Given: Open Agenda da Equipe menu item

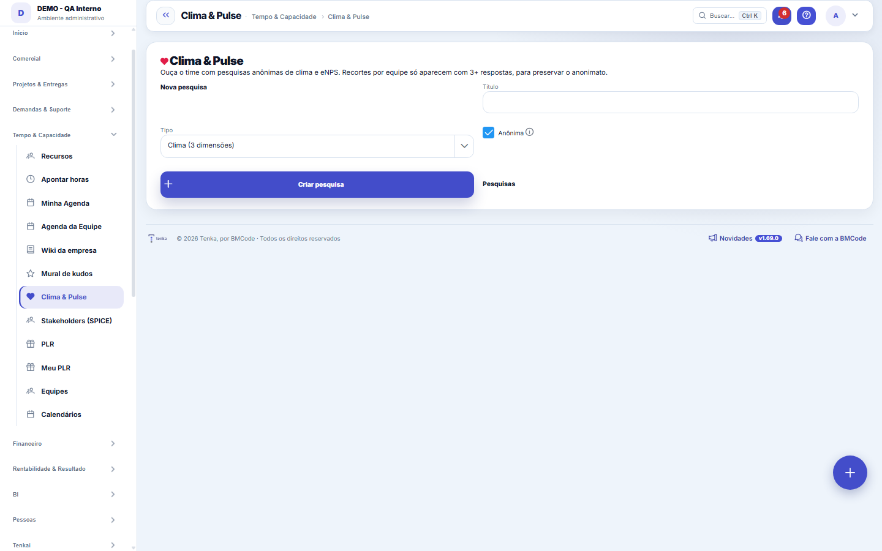Looking at the screenshot, I should (x=72, y=227).
